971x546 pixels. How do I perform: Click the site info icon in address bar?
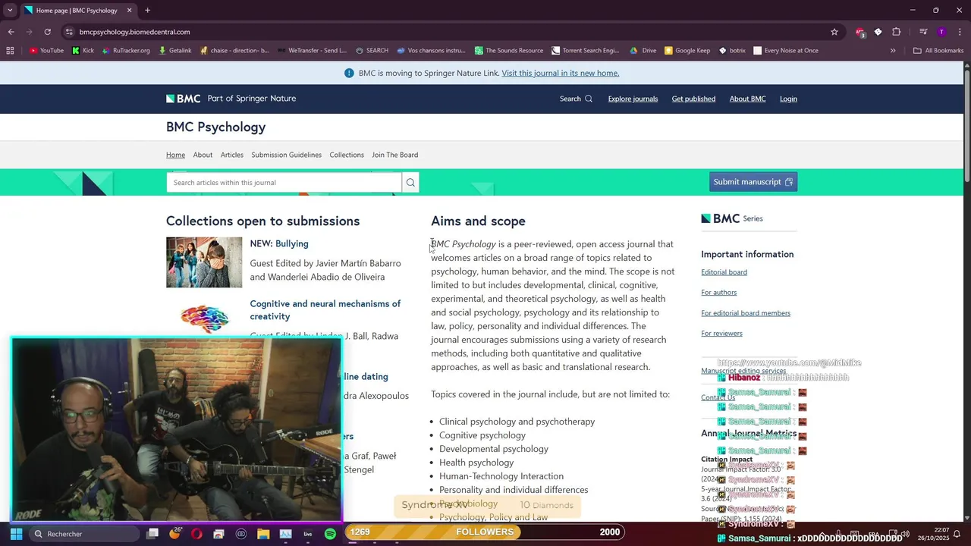pyautogui.click(x=69, y=32)
